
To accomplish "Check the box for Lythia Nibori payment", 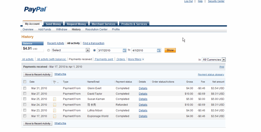I will [x=25, y=110].
